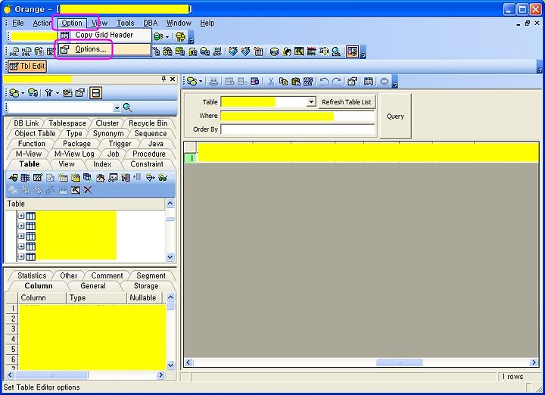Image resolution: width=545 pixels, height=395 pixels.
Task: Switch to the Tablespace tab
Action: [67, 123]
